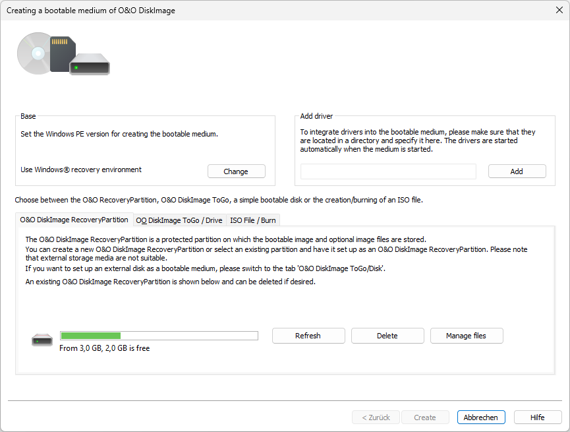Open the O&O DiskImage ToGo / Drive tab
Image resolution: width=570 pixels, height=432 pixels.
179,220
